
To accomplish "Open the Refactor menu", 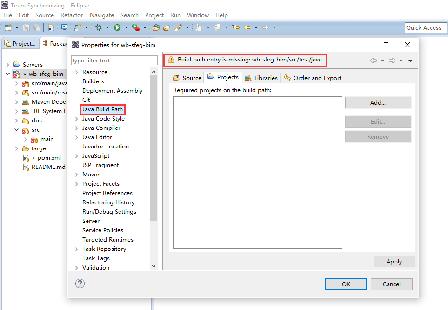I will tap(72, 15).
